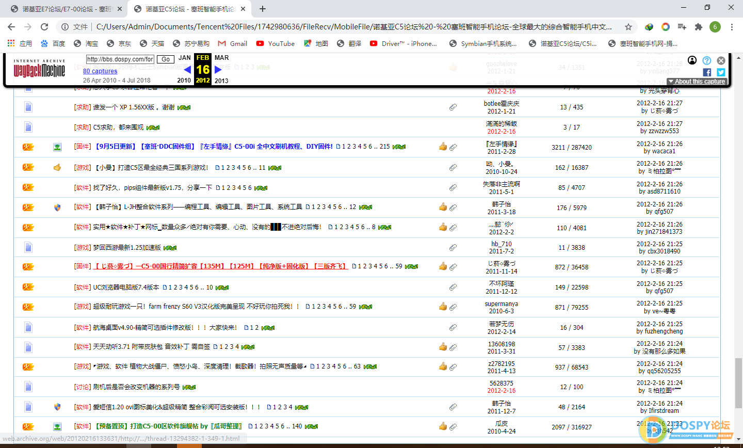Select year 2013 in Wayback timeline
Viewport: 743px width, 448px height.
[221, 81]
